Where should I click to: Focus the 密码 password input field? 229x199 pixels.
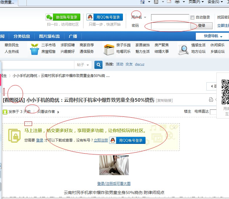[170, 26]
